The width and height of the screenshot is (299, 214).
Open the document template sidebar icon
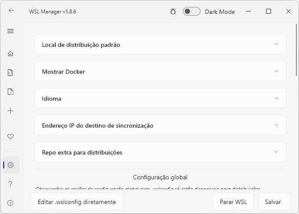10,92
